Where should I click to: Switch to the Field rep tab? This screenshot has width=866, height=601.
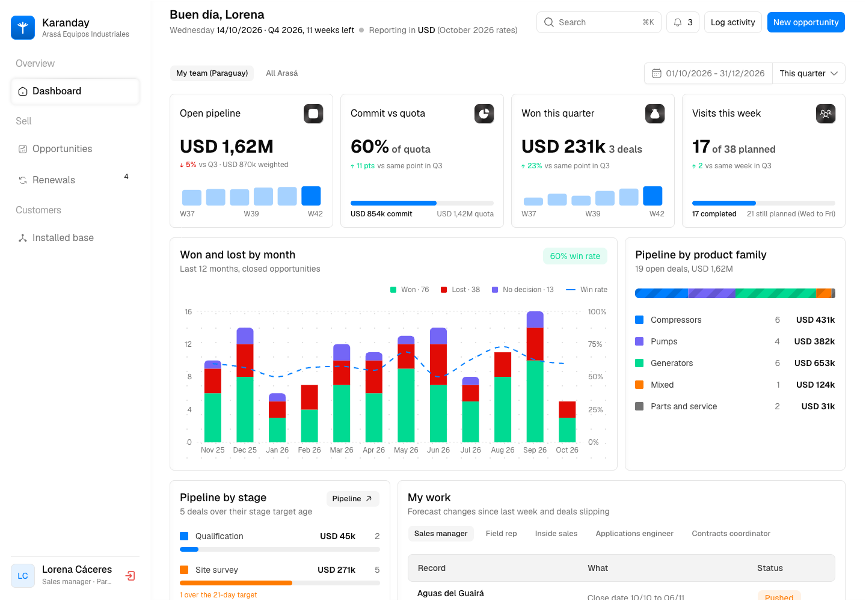click(502, 534)
